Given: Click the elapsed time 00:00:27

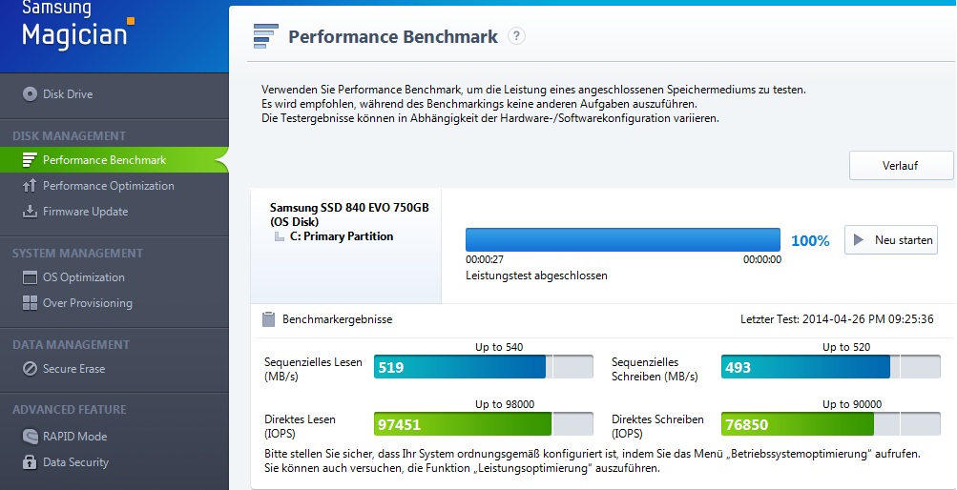Looking at the screenshot, I should (x=485, y=259).
